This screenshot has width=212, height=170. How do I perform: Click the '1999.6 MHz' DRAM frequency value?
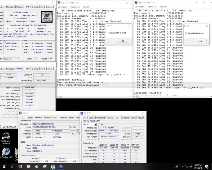tap(29, 88)
